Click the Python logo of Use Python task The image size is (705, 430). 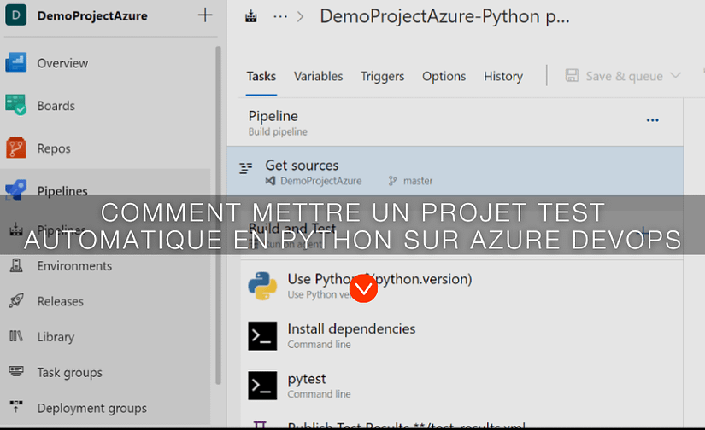(262, 286)
